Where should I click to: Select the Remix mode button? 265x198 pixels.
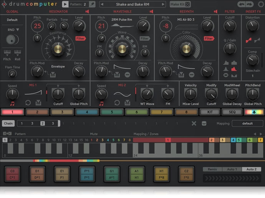[x=212, y=169]
